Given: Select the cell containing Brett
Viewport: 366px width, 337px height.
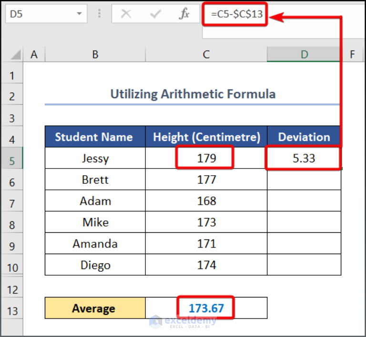Looking at the screenshot, I should click(95, 179).
